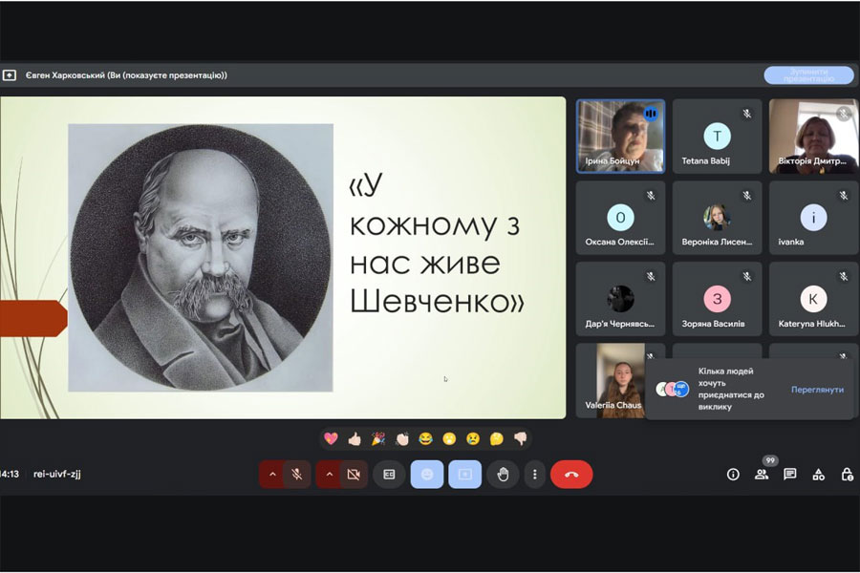Image resolution: width=860 pixels, height=573 pixels.
Task: Click the muted mic icon on ivanka tile
Action: pos(844,195)
